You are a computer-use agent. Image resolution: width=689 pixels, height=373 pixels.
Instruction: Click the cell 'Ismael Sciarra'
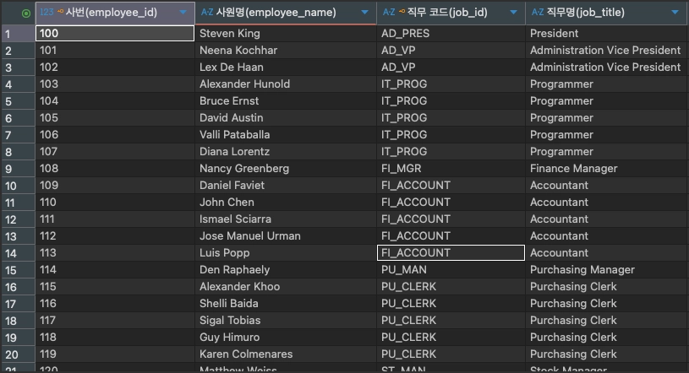click(x=286, y=219)
